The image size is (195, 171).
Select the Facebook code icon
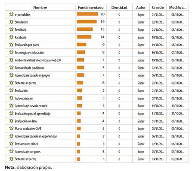[11, 37]
